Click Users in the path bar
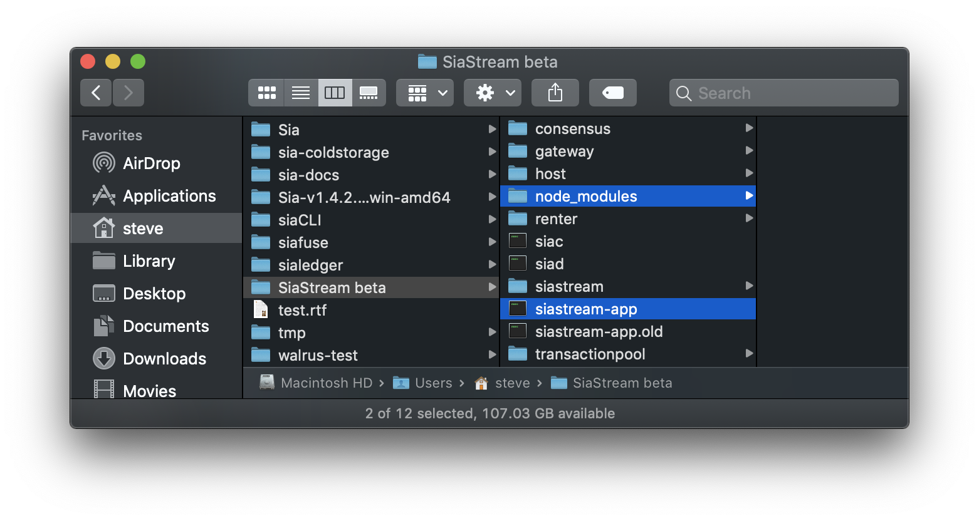This screenshot has width=979, height=521. (422, 383)
